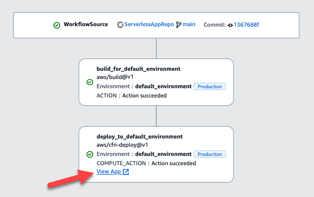
Task: Click the Production badge in the build action card
Action: [x=210, y=86]
